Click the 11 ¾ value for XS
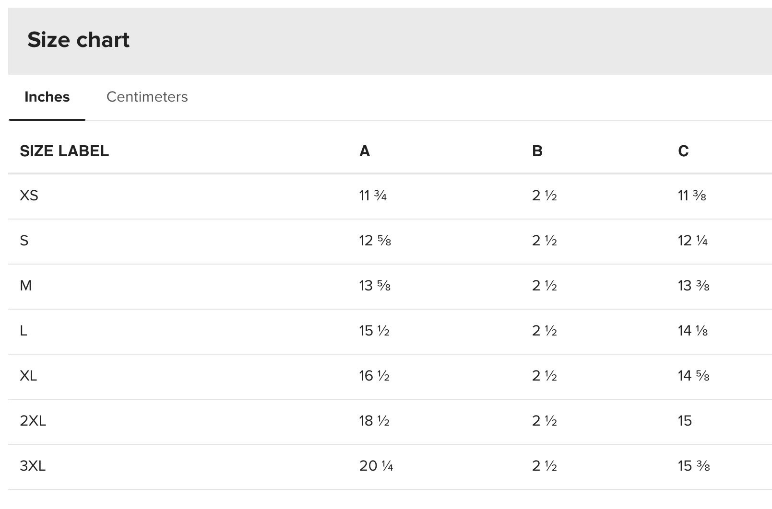The image size is (772, 509). pyautogui.click(x=373, y=196)
